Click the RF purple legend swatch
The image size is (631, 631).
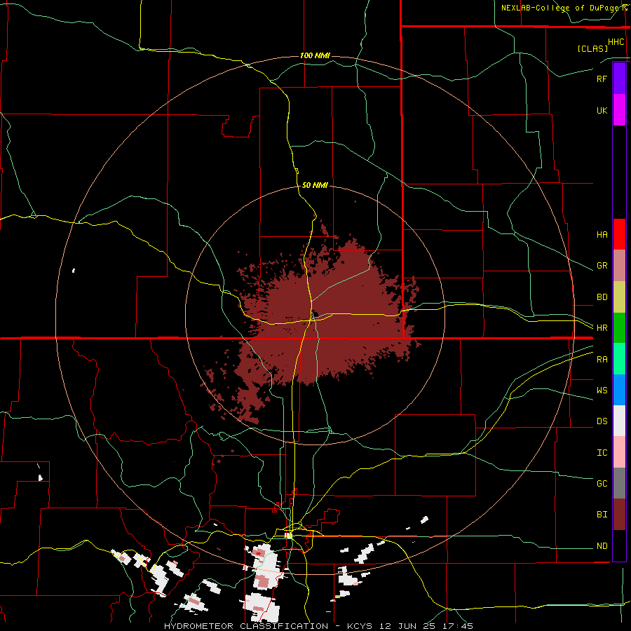point(619,79)
